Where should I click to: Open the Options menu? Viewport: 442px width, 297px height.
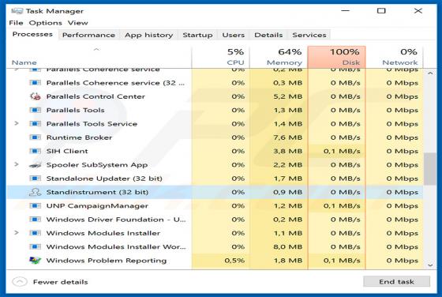tap(46, 23)
